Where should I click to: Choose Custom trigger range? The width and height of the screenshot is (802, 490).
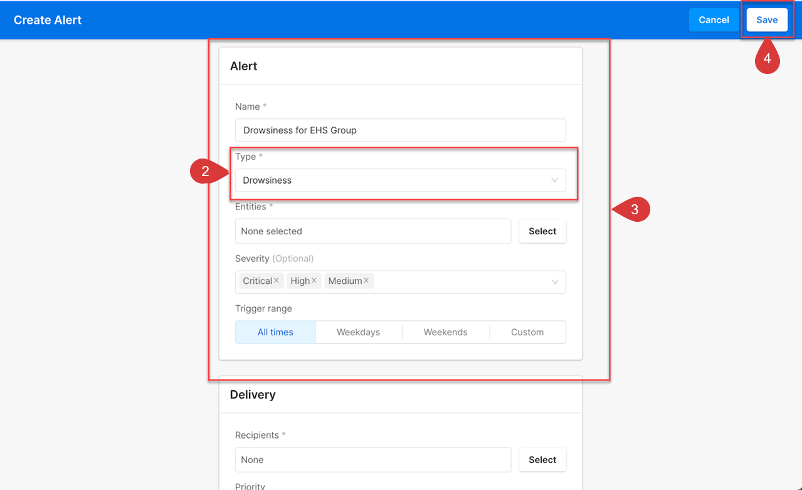click(x=527, y=332)
